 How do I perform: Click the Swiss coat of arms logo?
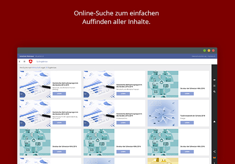click(x=31, y=61)
